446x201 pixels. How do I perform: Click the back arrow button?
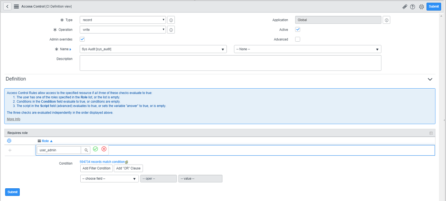tap(8, 7)
